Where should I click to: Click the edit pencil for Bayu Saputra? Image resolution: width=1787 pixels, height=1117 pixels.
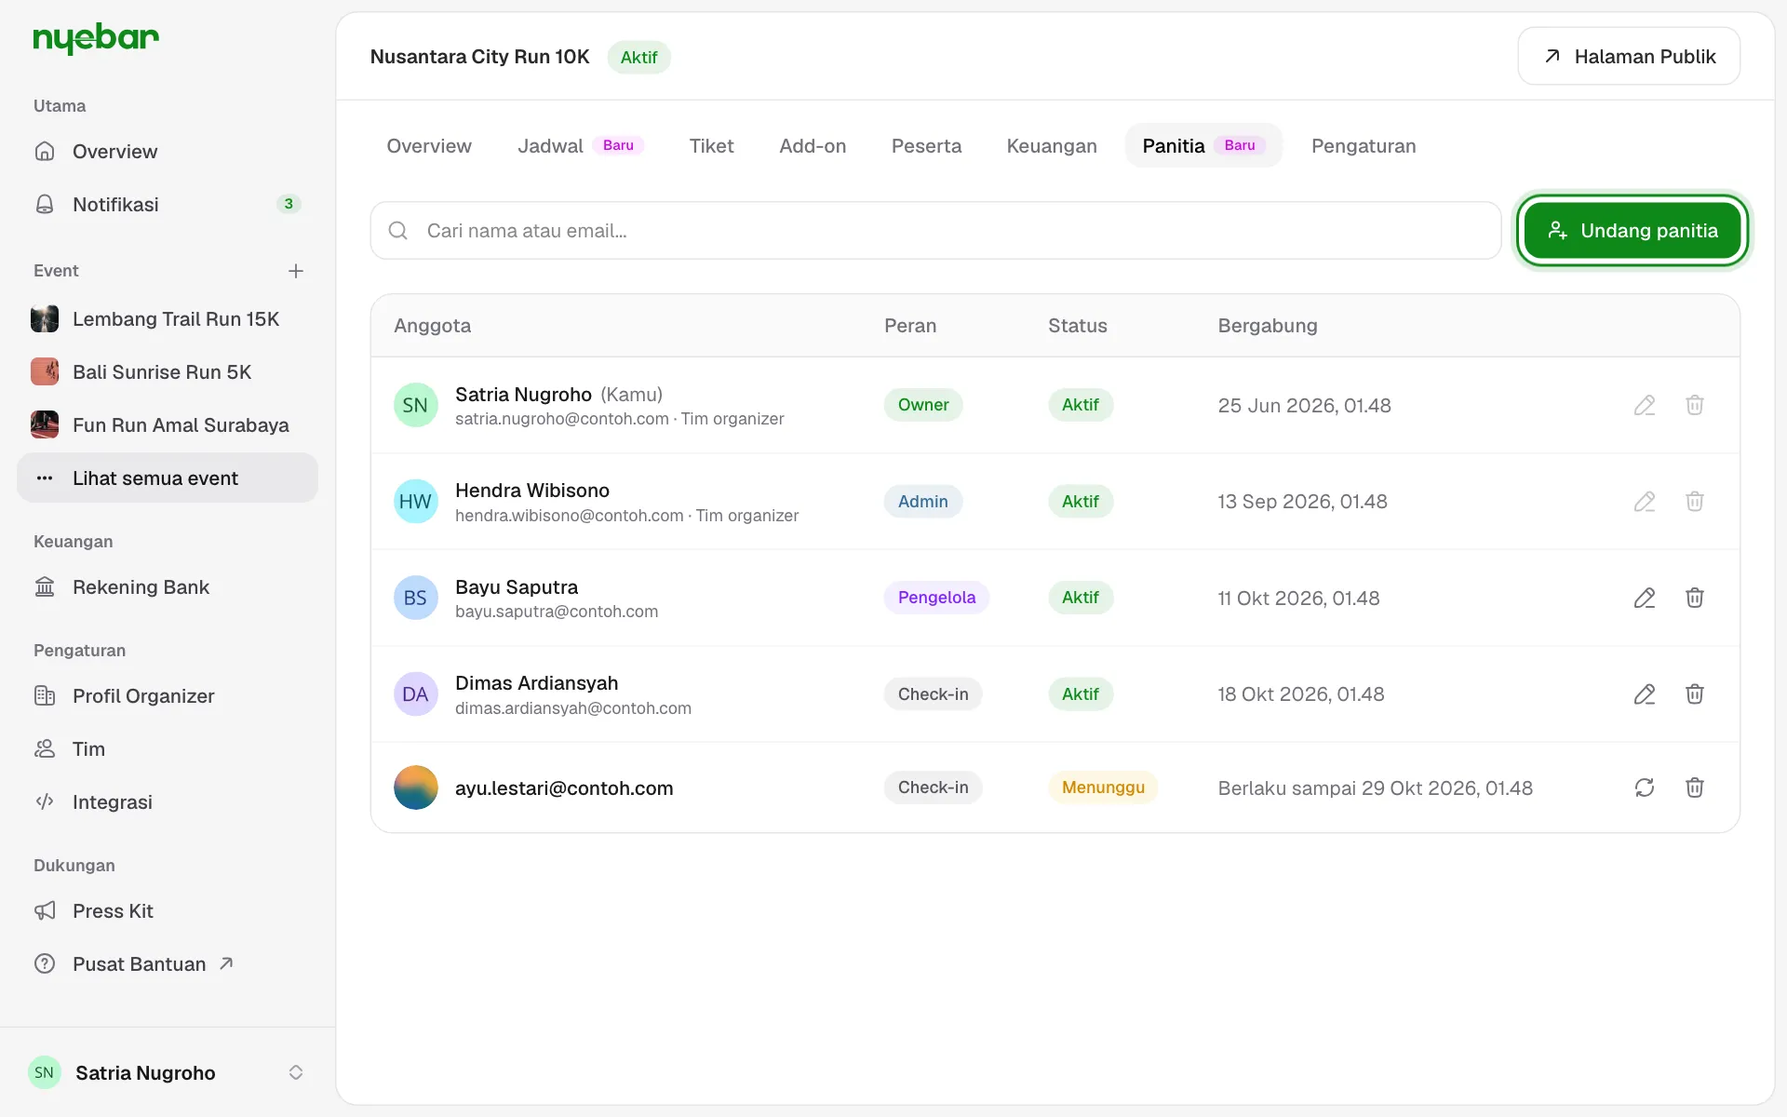point(1645,598)
